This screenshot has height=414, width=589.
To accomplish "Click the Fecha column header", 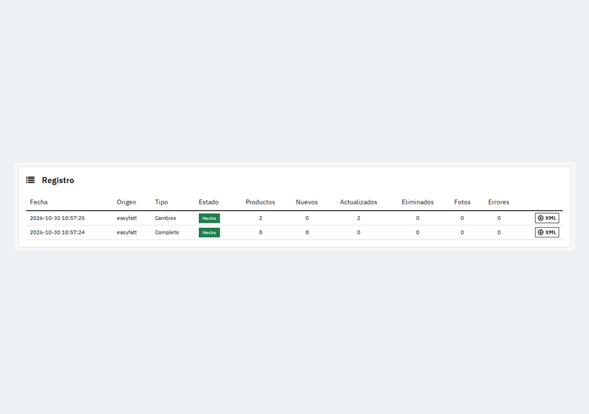I will click(x=39, y=202).
